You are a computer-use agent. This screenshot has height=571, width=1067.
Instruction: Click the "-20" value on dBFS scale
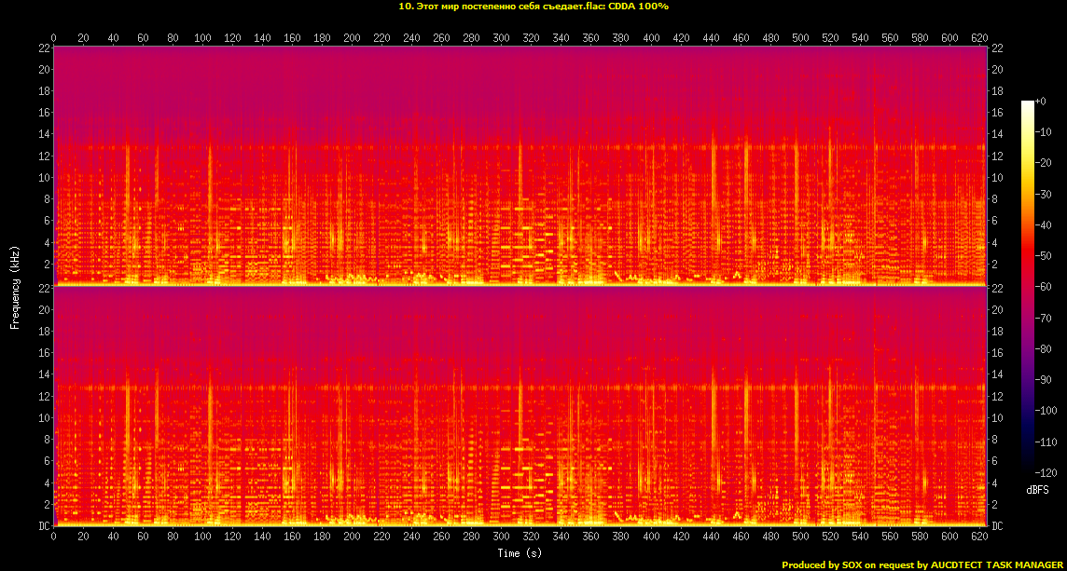(x=1043, y=162)
